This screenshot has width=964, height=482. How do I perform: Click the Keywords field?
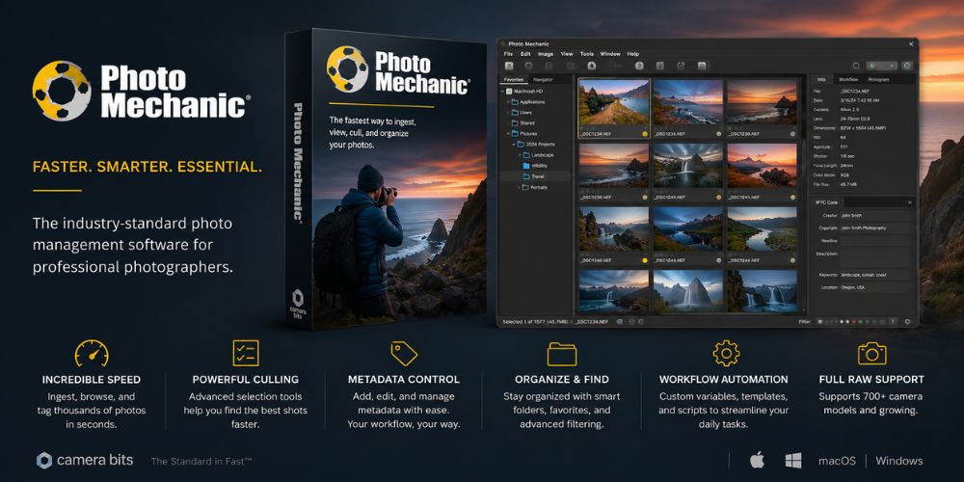(x=875, y=275)
